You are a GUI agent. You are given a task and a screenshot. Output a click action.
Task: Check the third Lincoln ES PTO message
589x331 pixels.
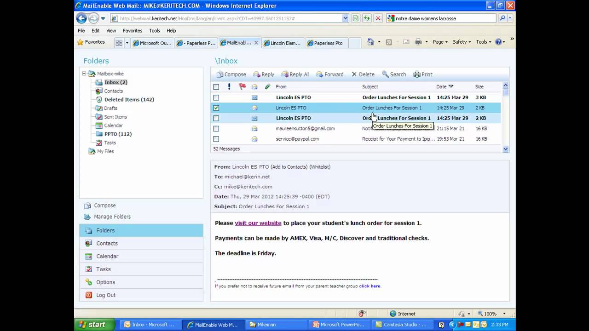(216, 118)
